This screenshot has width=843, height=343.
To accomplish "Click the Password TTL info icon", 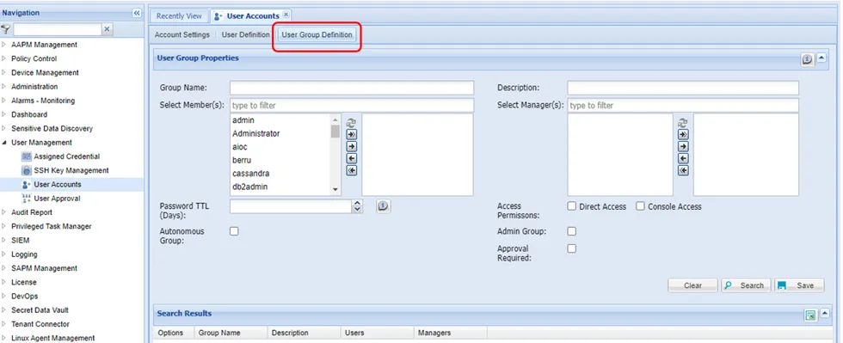I will 383,206.
